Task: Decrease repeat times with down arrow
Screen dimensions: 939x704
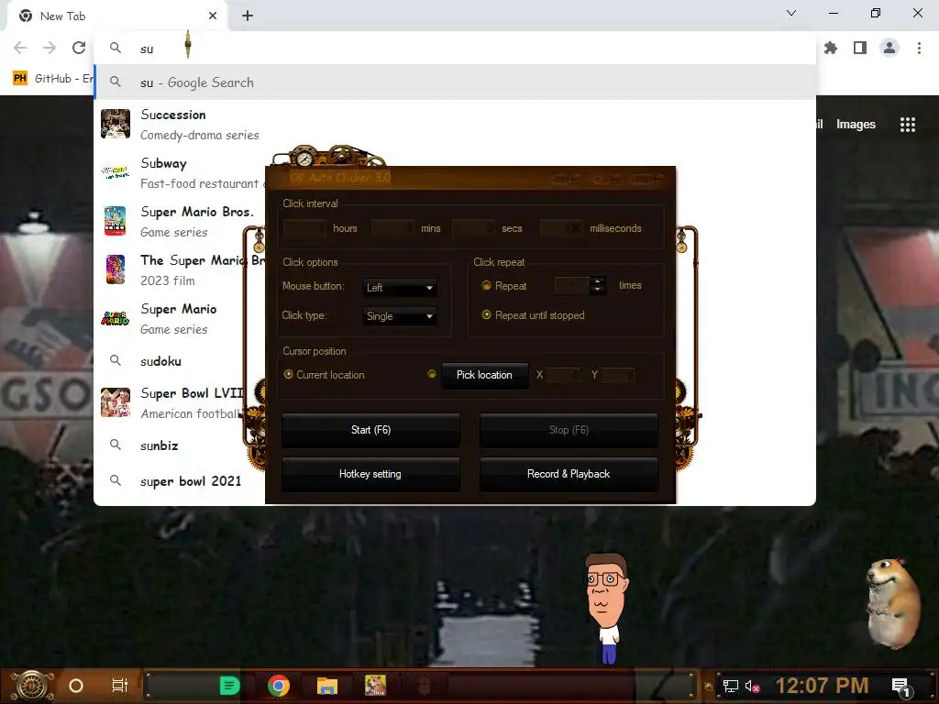Action: tap(597, 290)
